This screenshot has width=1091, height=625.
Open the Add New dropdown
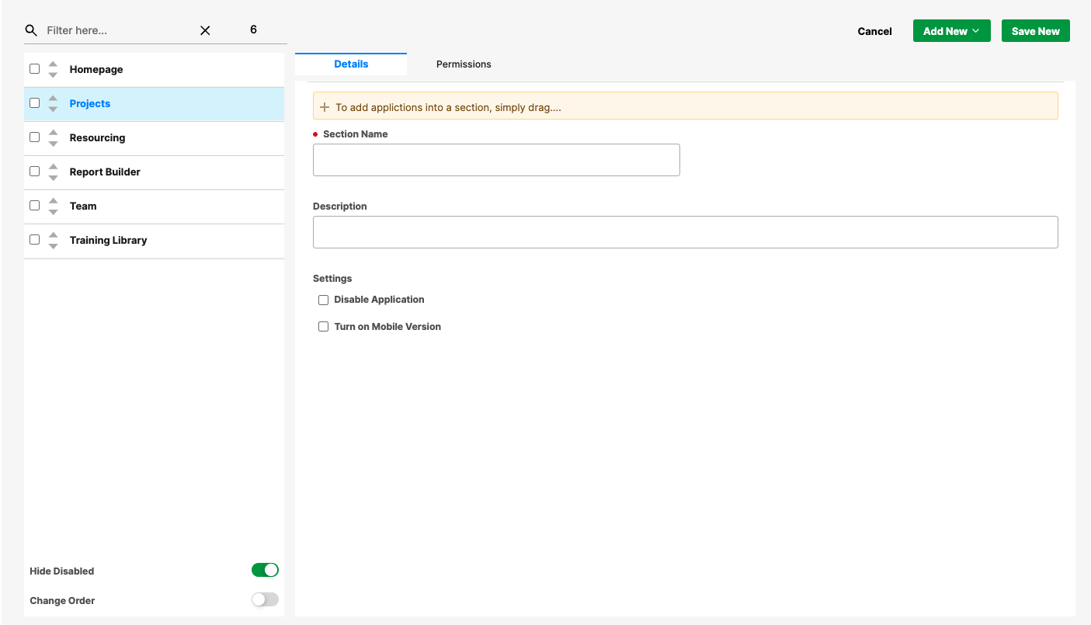click(951, 31)
